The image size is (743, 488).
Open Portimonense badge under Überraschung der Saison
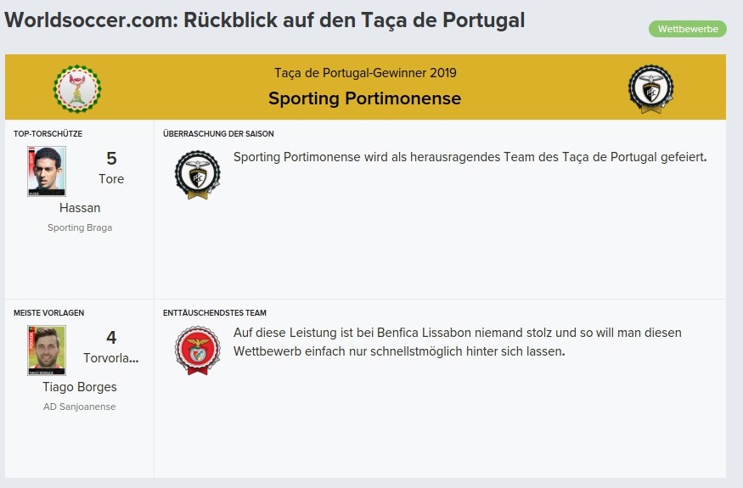[x=198, y=174]
